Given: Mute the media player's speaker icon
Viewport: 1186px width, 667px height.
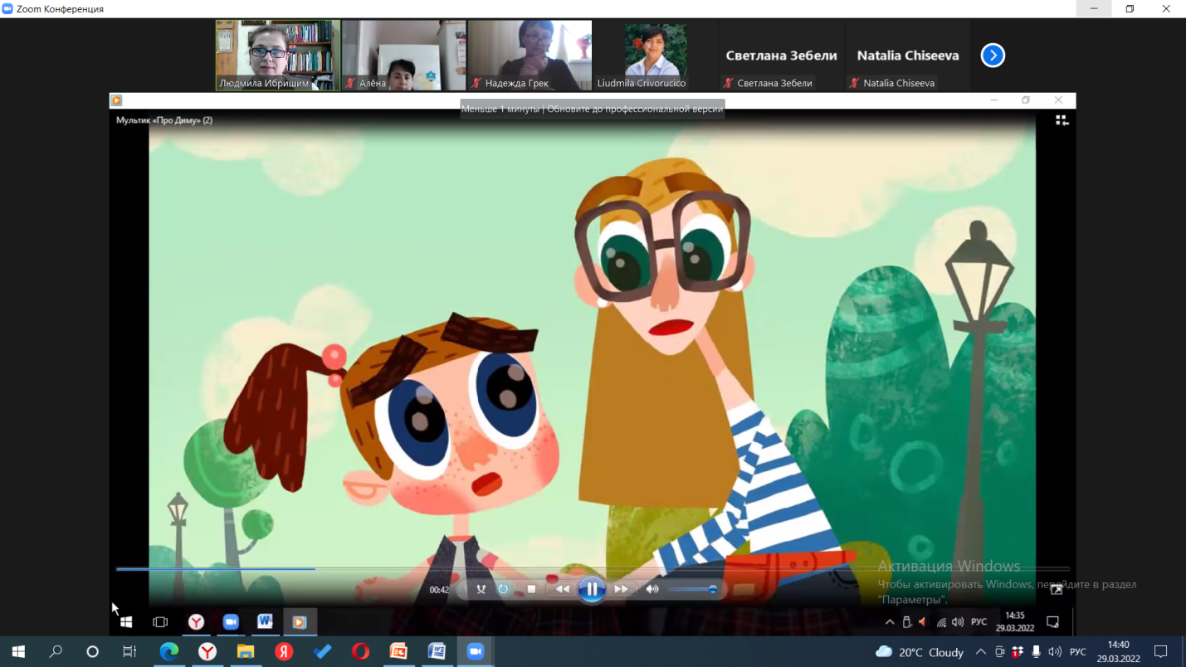Looking at the screenshot, I should (652, 589).
